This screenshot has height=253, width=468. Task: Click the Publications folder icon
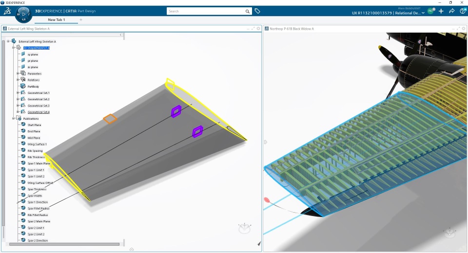[19, 118]
